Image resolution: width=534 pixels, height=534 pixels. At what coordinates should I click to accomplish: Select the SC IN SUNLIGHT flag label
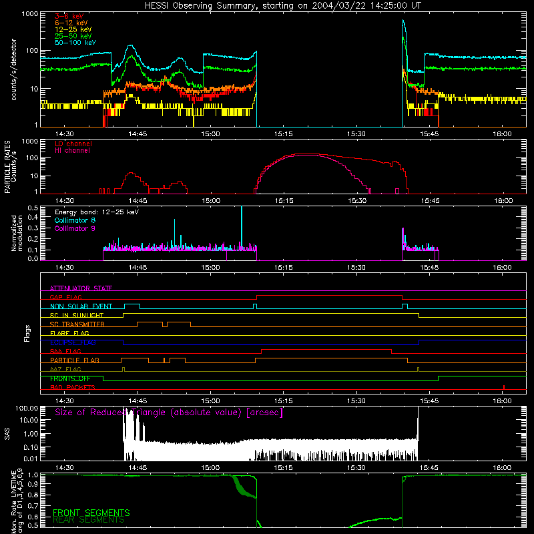(77, 315)
